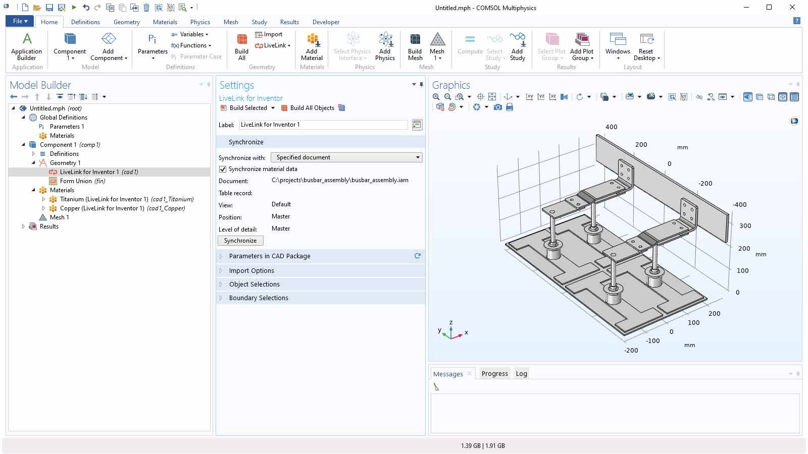Click the Label input field
The height and width of the screenshot is (454, 808).
[323, 125]
